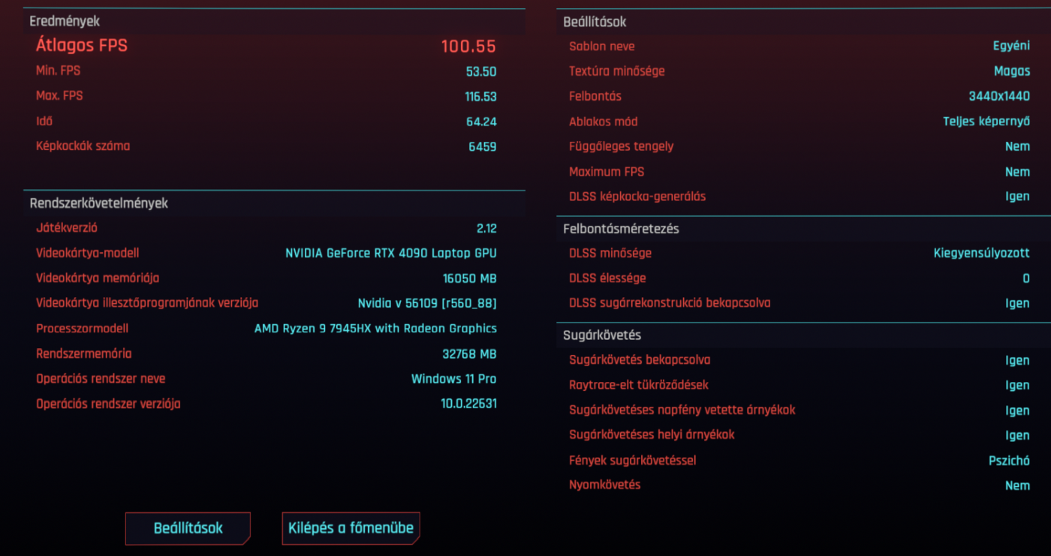
Task: Click Maximum FPS value Nem
Action: click(x=1017, y=172)
